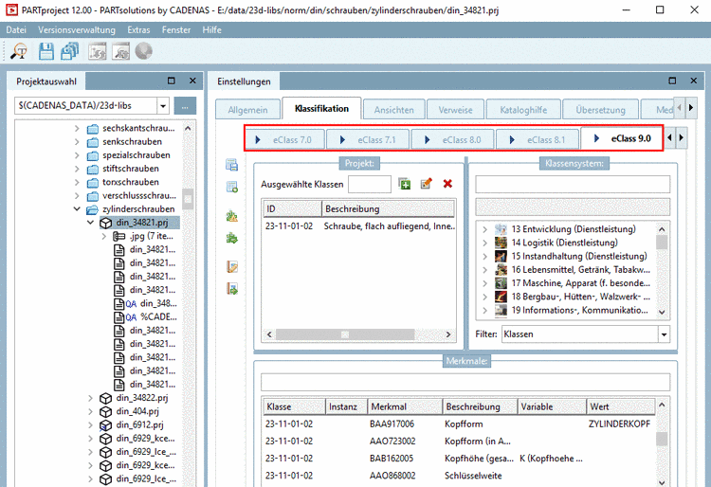Close the Einstellungen panel

click(x=694, y=81)
